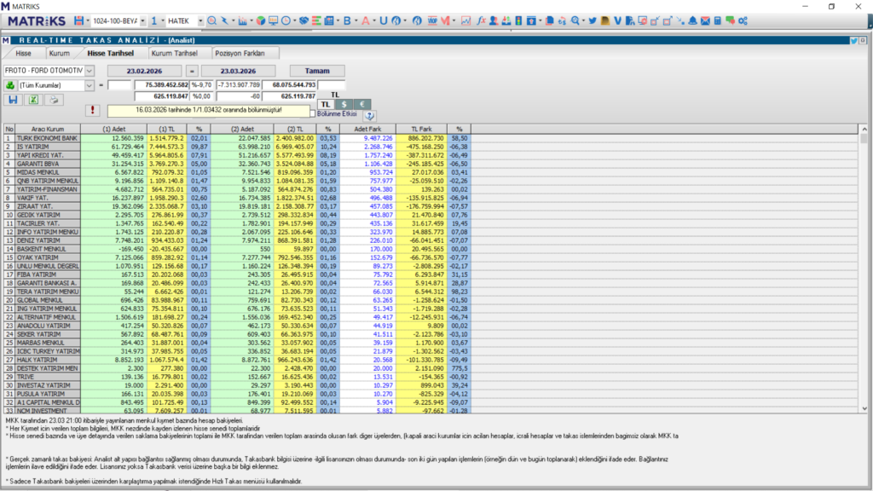Select TL currency toggle
Screen dimensions: 873x491
[x=326, y=104]
